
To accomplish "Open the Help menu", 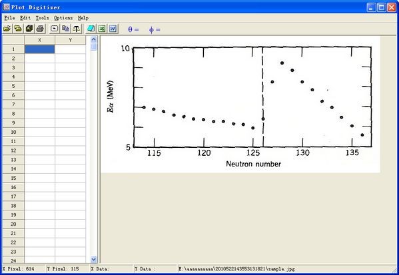I will (x=83, y=18).
